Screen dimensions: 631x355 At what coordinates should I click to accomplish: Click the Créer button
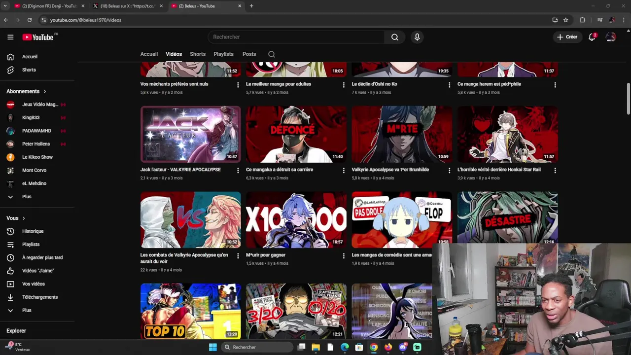[567, 37]
